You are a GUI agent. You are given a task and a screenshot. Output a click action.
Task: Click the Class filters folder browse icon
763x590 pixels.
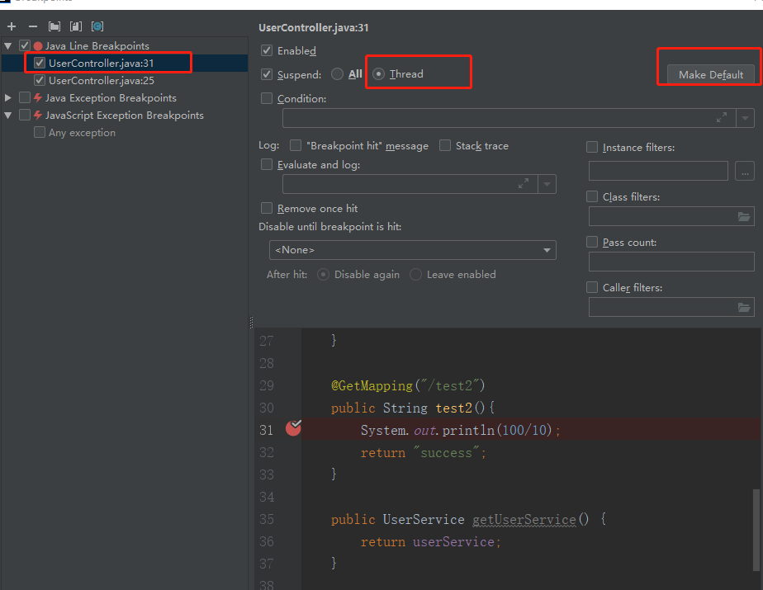coord(745,217)
